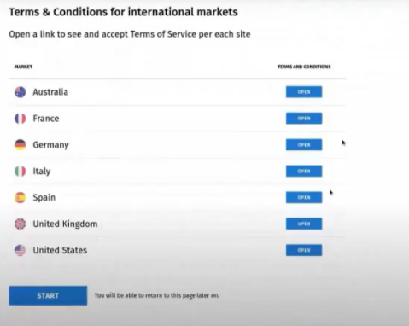Open Terms and Conditions for France
409x326 pixels.
(x=304, y=119)
